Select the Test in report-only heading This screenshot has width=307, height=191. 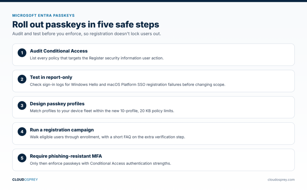click(x=51, y=77)
